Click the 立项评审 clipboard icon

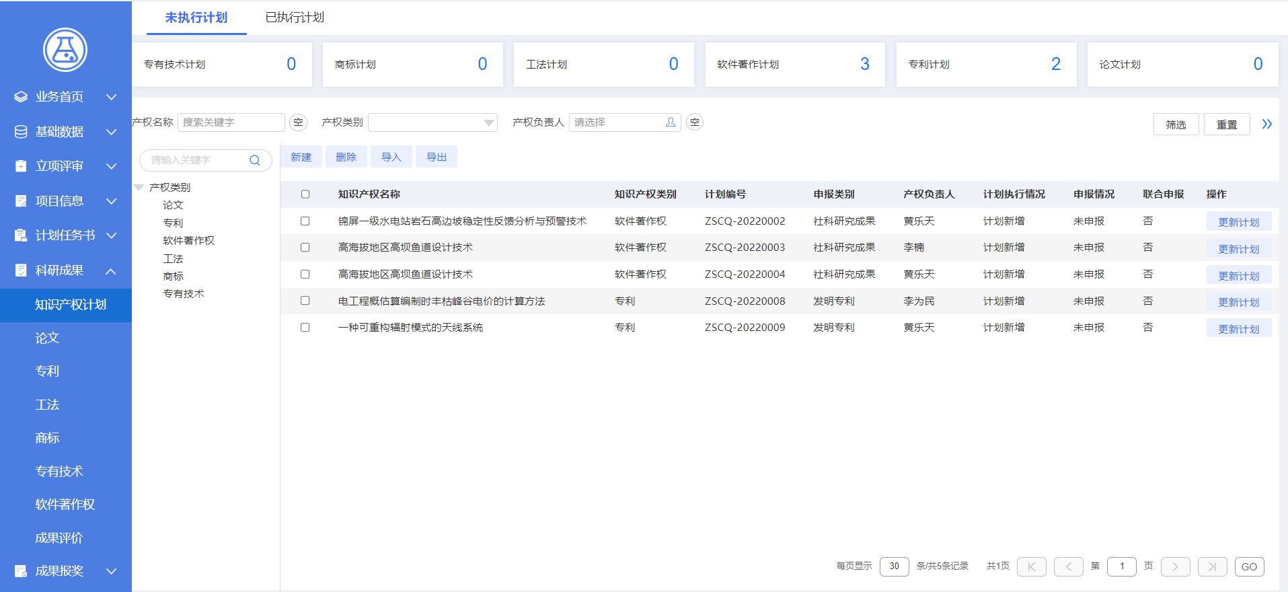tap(21, 166)
